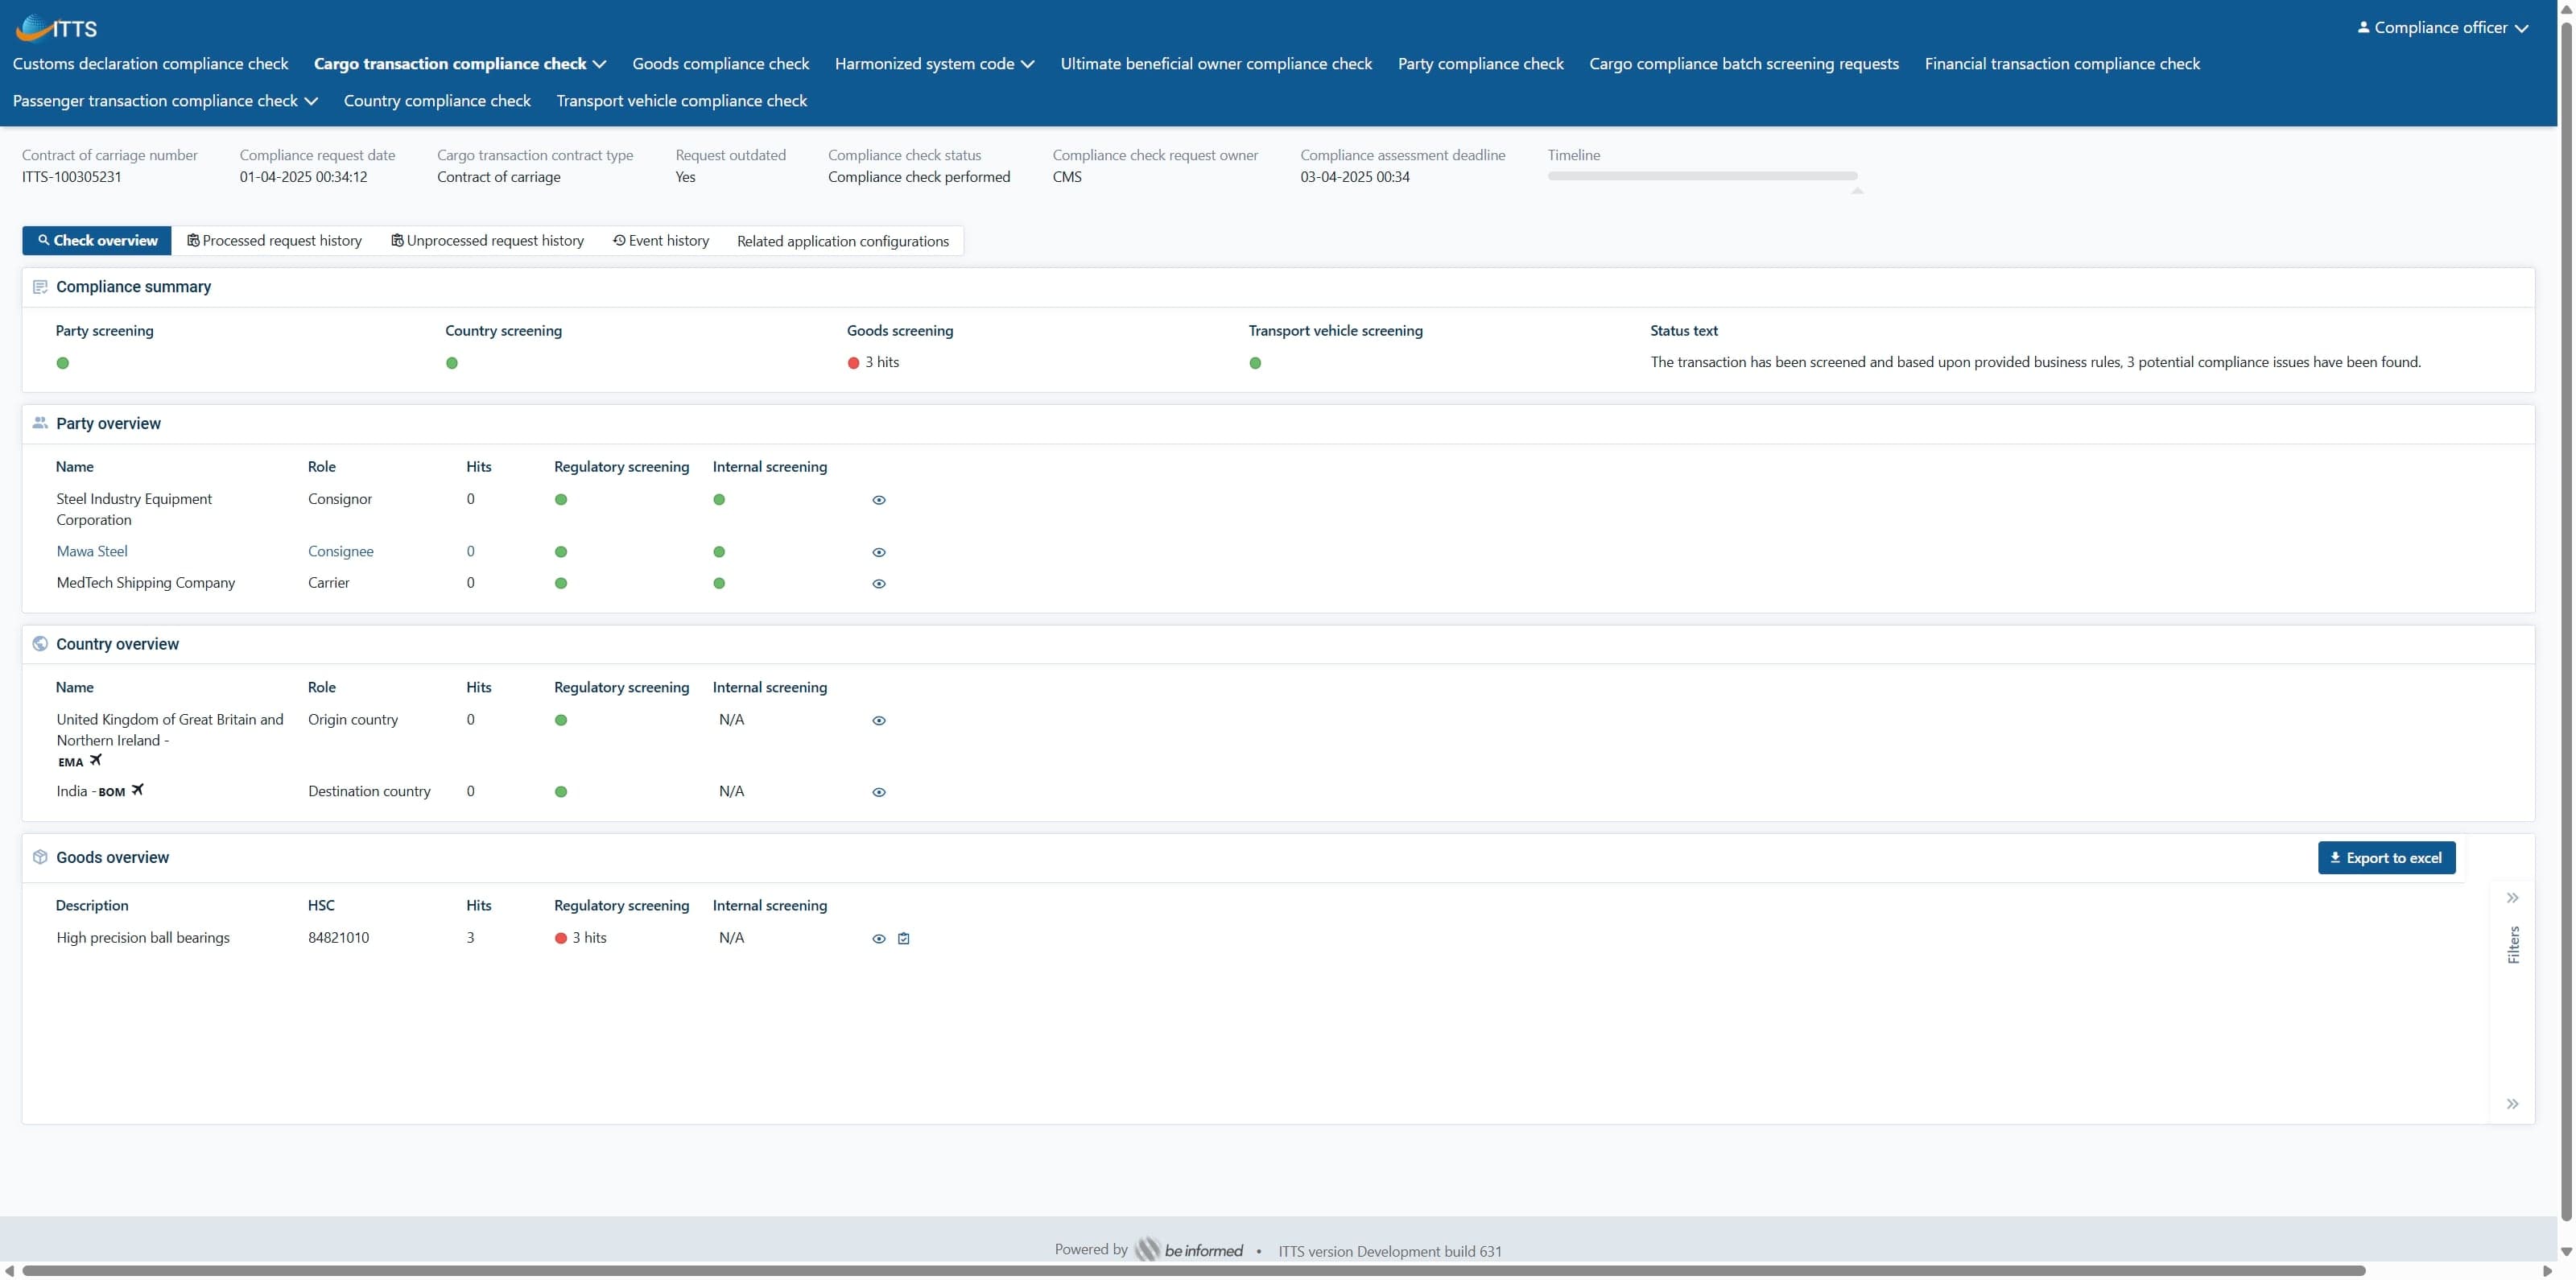Open Country compliance check menu item

pos(437,100)
